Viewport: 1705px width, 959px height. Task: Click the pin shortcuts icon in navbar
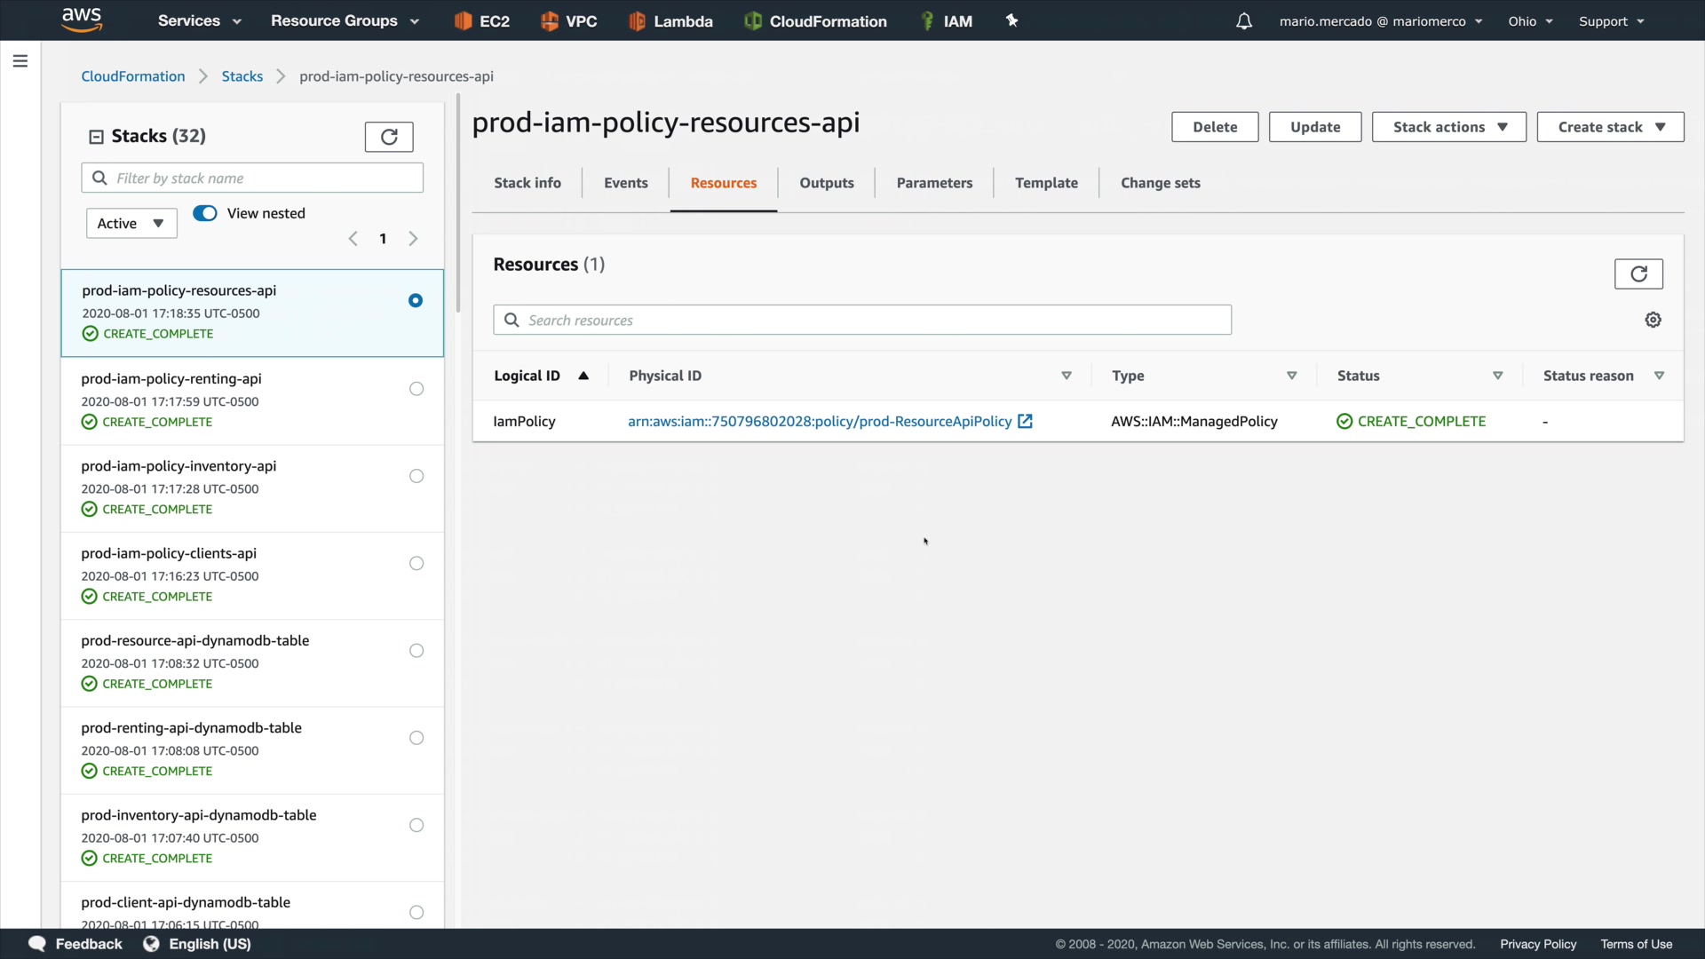[1011, 20]
